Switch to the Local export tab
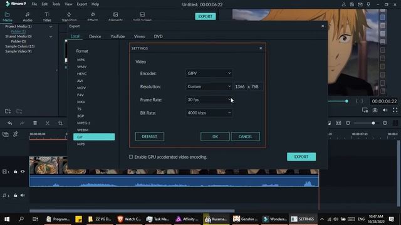 point(75,36)
